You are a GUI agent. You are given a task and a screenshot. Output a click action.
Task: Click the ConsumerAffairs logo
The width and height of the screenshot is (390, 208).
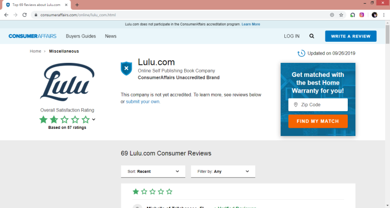click(x=32, y=36)
